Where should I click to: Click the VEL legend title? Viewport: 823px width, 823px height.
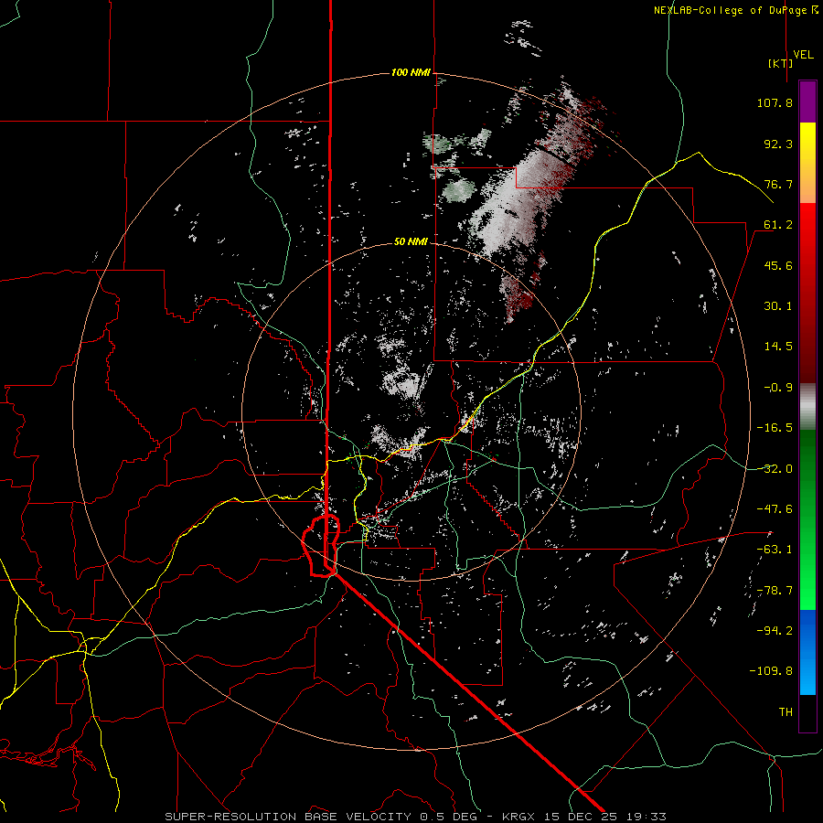click(803, 55)
